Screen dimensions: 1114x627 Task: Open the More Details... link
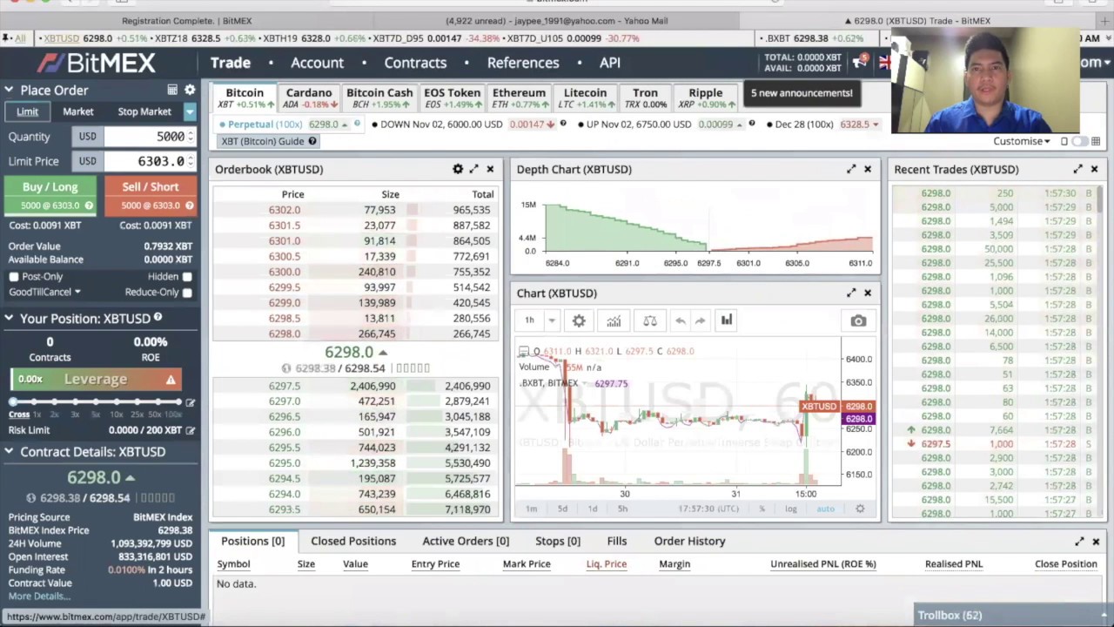click(x=39, y=597)
